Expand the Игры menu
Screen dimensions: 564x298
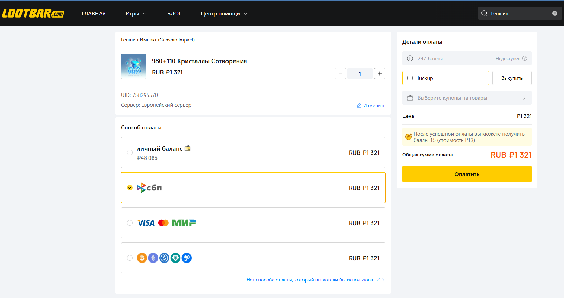tap(136, 13)
